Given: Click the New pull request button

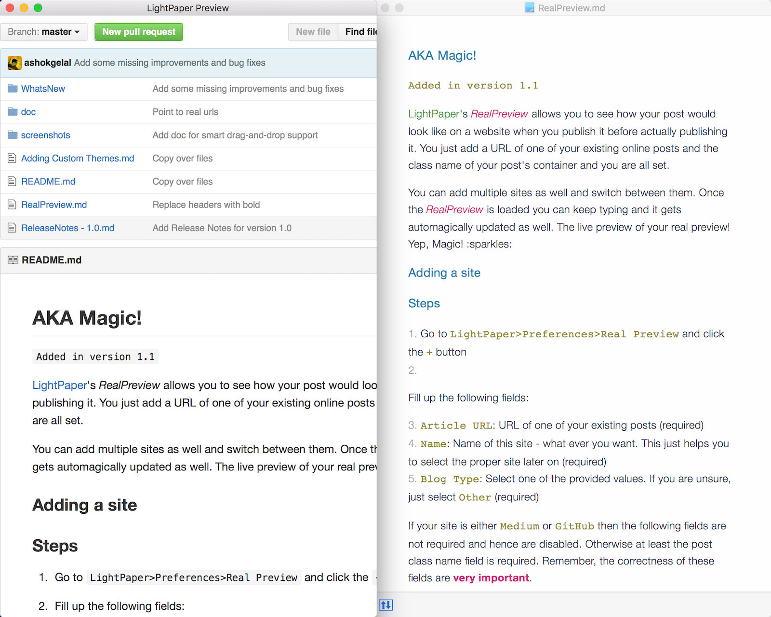Looking at the screenshot, I should 139,32.
